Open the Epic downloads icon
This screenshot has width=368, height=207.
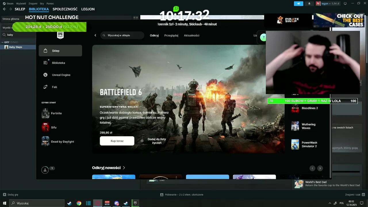pyautogui.click(x=45, y=170)
